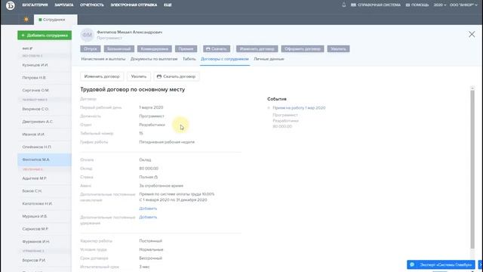Switch to the Личные данные tab
This screenshot has width=483, height=272.
click(269, 59)
